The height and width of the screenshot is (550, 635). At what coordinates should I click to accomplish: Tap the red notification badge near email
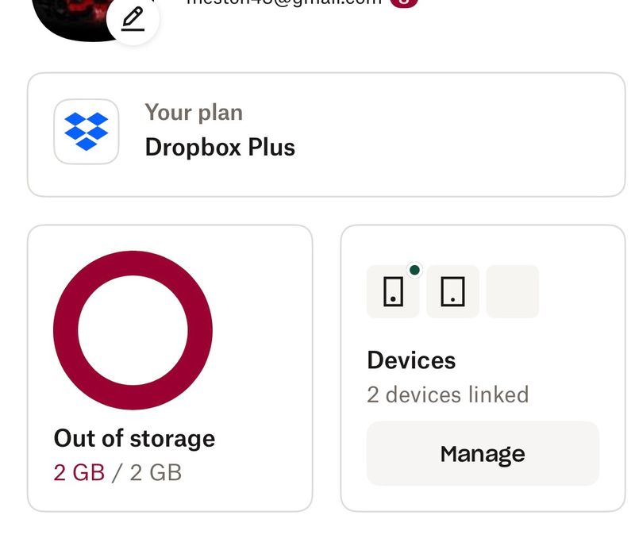[403, 2]
